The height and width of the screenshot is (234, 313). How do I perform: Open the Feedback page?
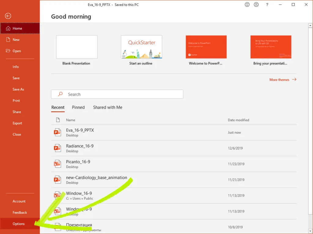pos(20,212)
